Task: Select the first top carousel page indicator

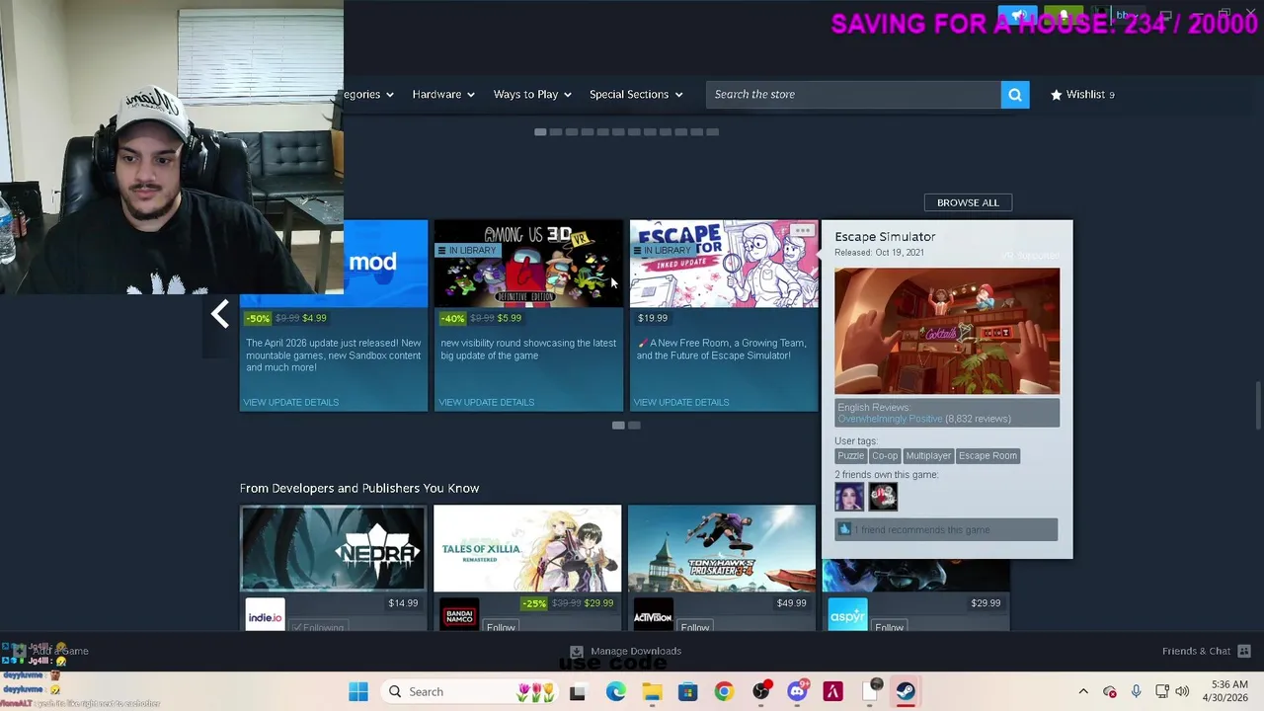Action: coord(540,131)
